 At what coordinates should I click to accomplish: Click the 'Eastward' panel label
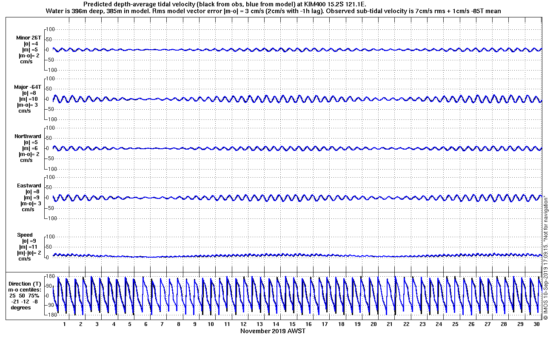pyautogui.click(x=29, y=186)
